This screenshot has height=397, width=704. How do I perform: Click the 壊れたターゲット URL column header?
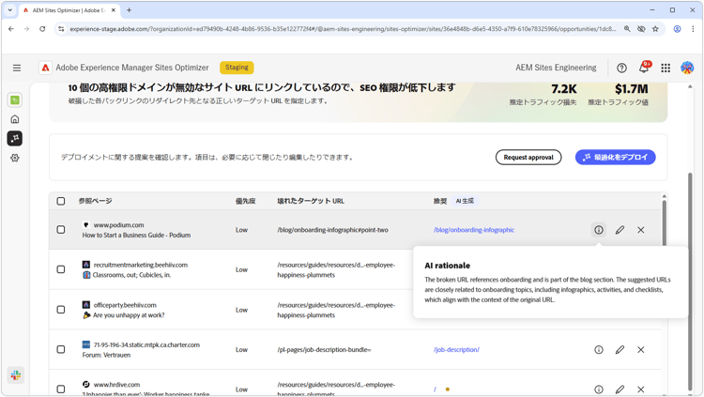click(311, 201)
